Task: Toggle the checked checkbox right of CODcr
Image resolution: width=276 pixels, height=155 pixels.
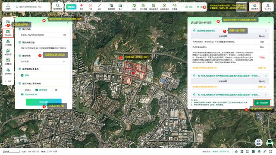Action: click(37, 90)
